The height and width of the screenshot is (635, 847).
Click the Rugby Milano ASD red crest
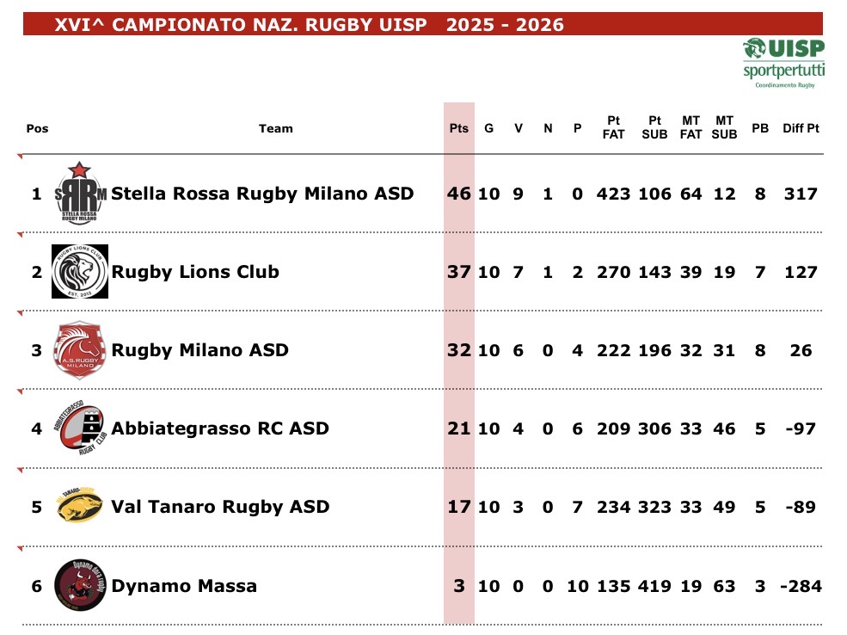(80, 350)
